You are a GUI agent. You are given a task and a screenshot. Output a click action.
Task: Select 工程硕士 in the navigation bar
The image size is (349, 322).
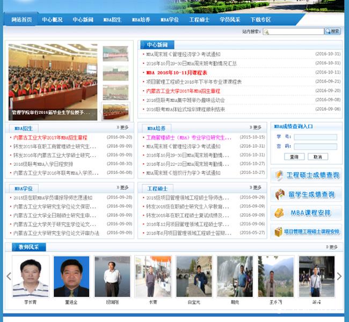click(x=199, y=20)
